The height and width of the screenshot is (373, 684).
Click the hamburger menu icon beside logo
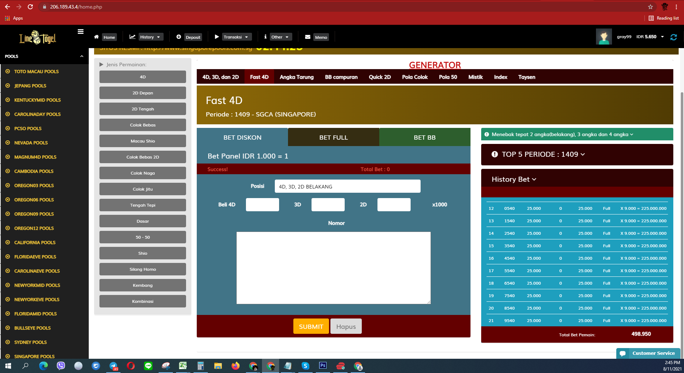[x=81, y=32]
